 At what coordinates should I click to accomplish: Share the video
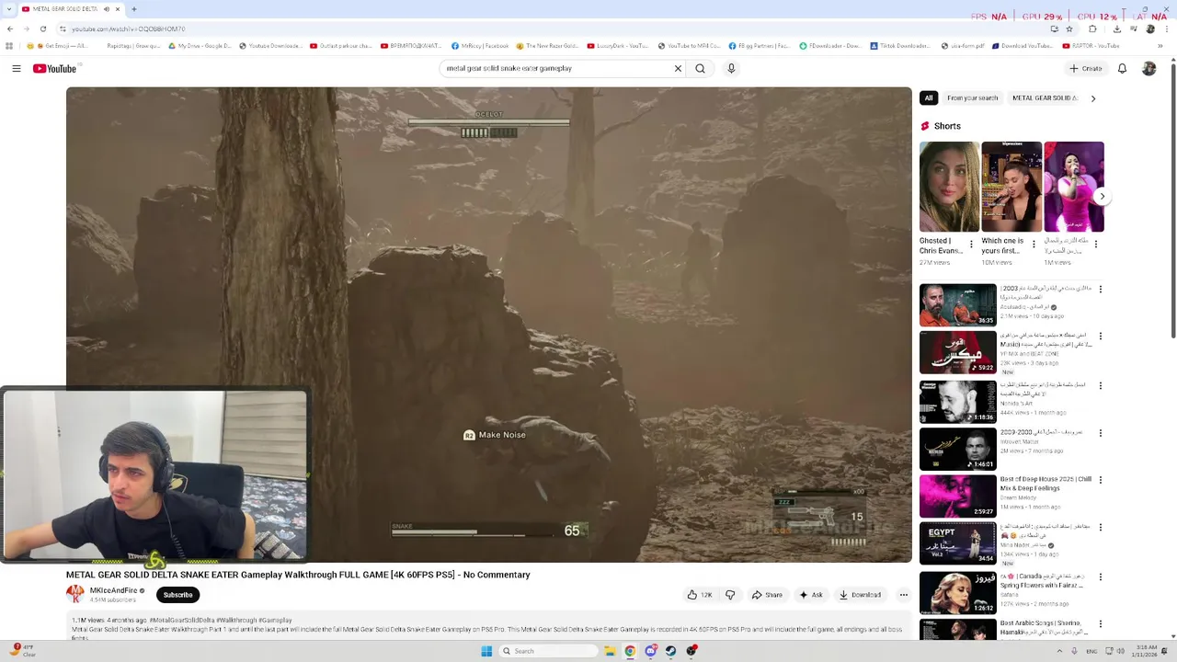767,595
